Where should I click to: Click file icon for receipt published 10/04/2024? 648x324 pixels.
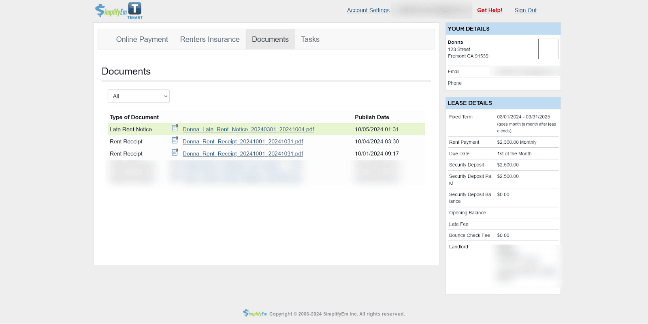(x=175, y=140)
